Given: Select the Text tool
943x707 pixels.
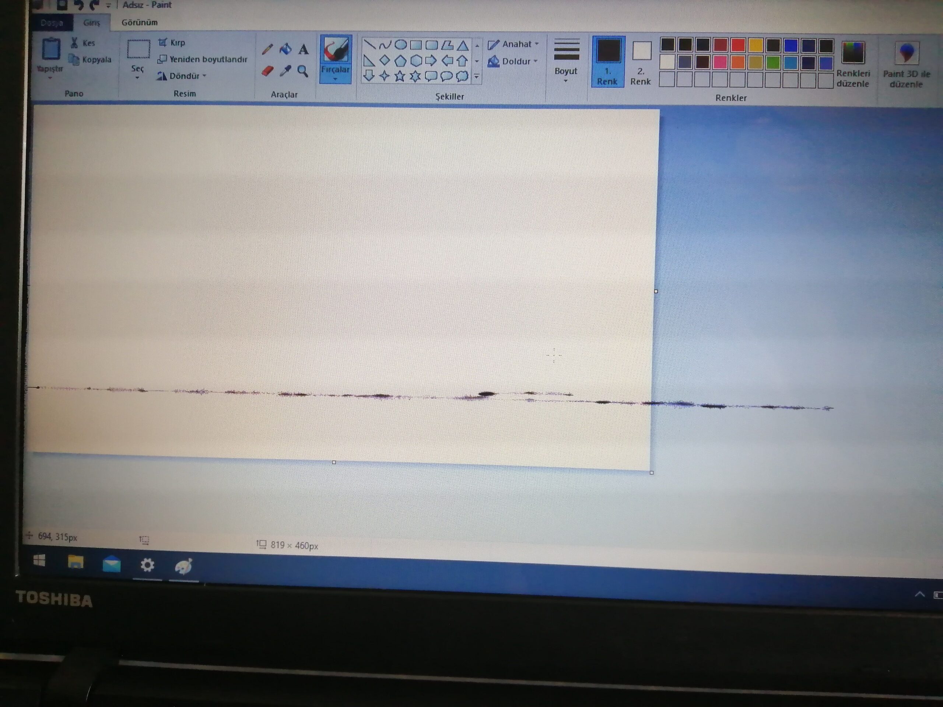Looking at the screenshot, I should pos(303,50).
